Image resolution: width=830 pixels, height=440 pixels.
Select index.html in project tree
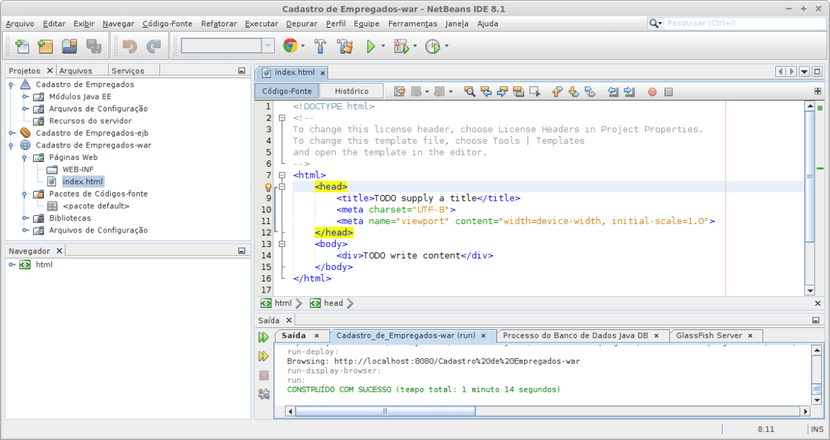[82, 181]
